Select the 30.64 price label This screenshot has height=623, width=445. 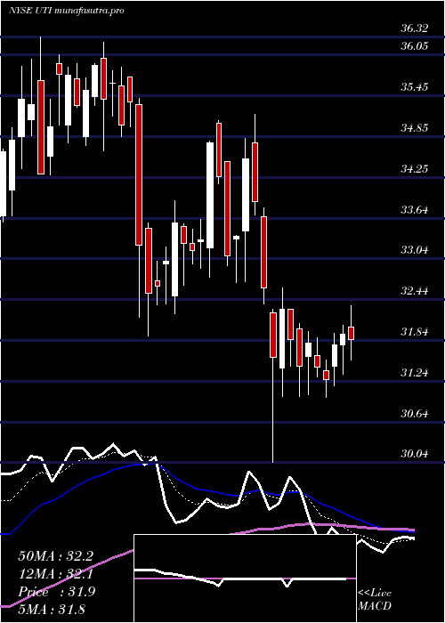[415, 414]
